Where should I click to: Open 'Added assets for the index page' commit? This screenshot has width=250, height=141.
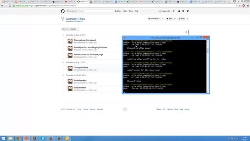[88, 55]
